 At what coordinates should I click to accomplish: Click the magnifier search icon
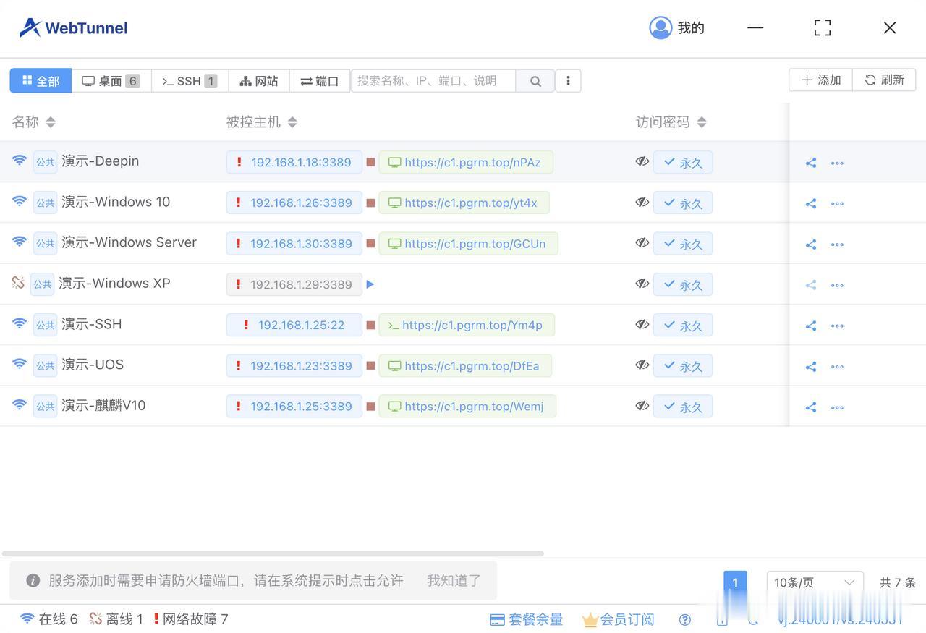[x=535, y=80]
